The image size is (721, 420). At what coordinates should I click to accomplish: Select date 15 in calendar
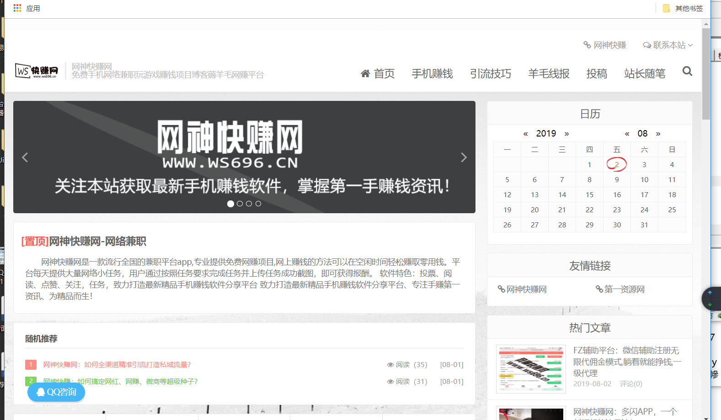(589, 194)
